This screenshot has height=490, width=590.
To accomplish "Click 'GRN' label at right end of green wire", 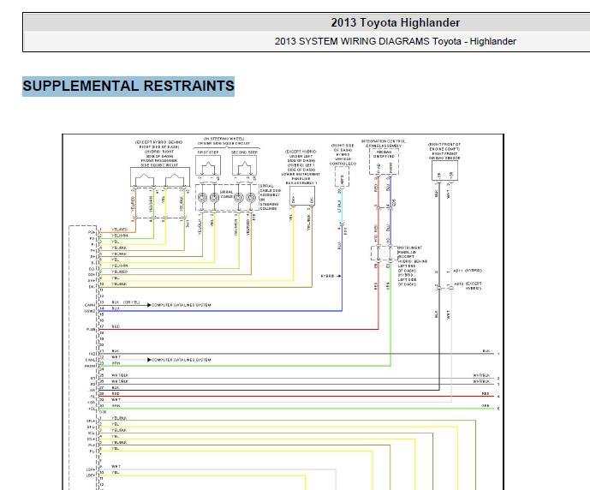I will [486, 406].
